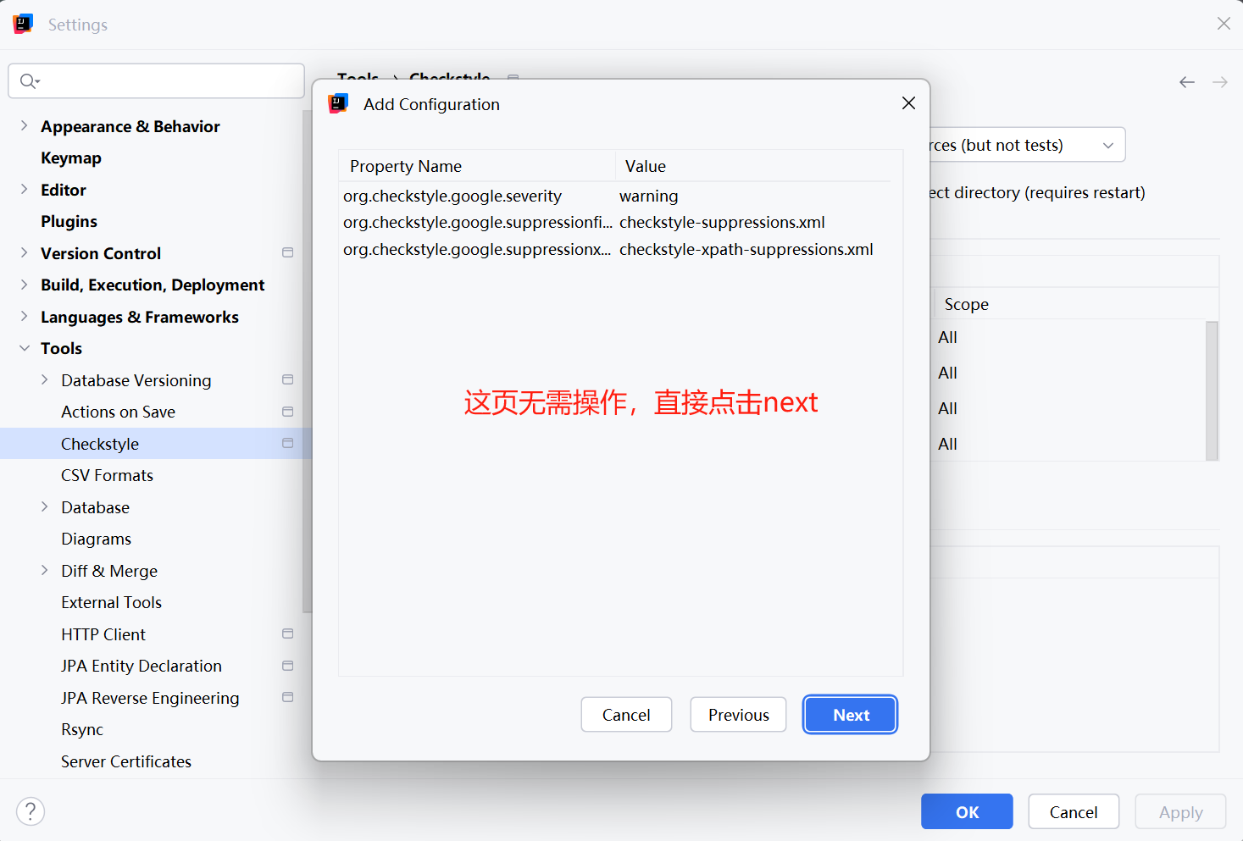1243x841 pixels.
Task: Expand the Diff & Merge node
Action: coord(44,570)
